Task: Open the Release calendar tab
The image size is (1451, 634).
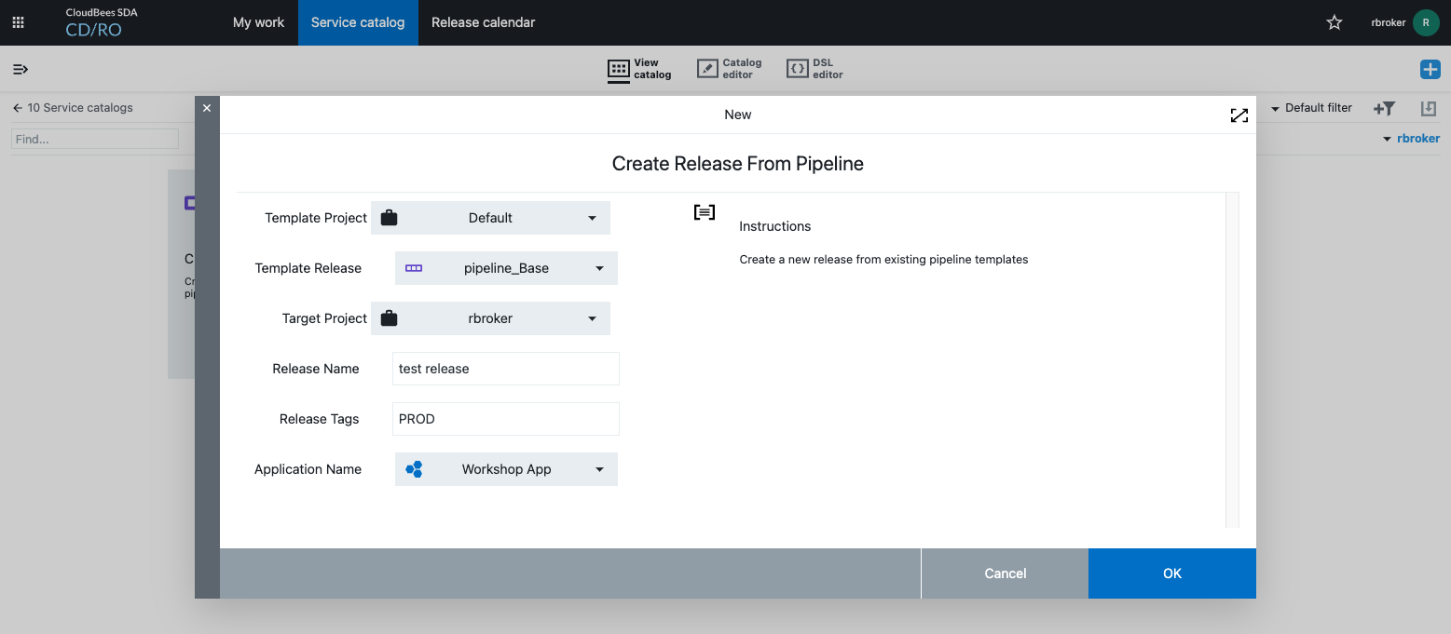Action: tap(483, 22)
